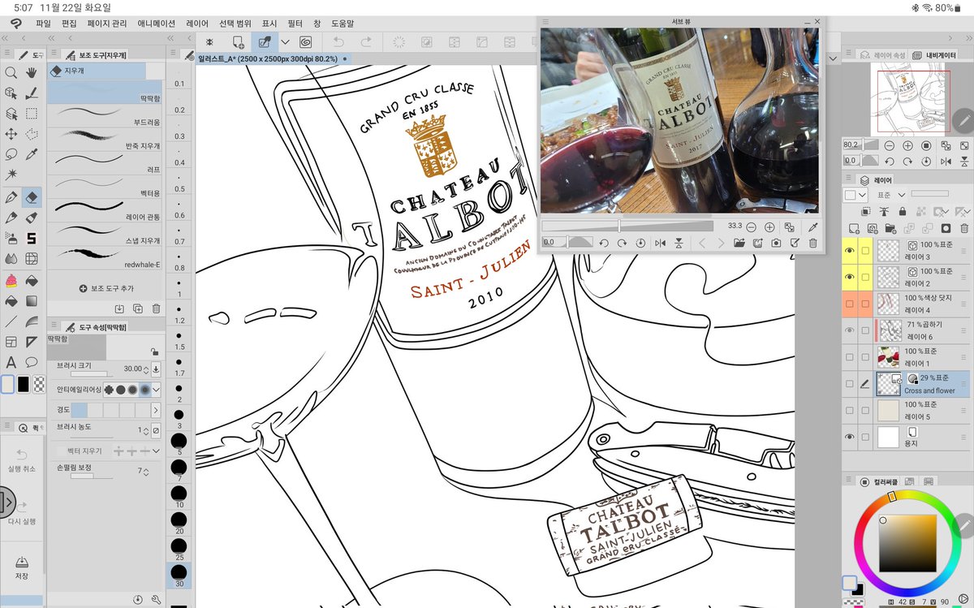This screenshot has height=608, width=974.
Task: Delete the sub tool with trash icon
Action: pos(156,308)
